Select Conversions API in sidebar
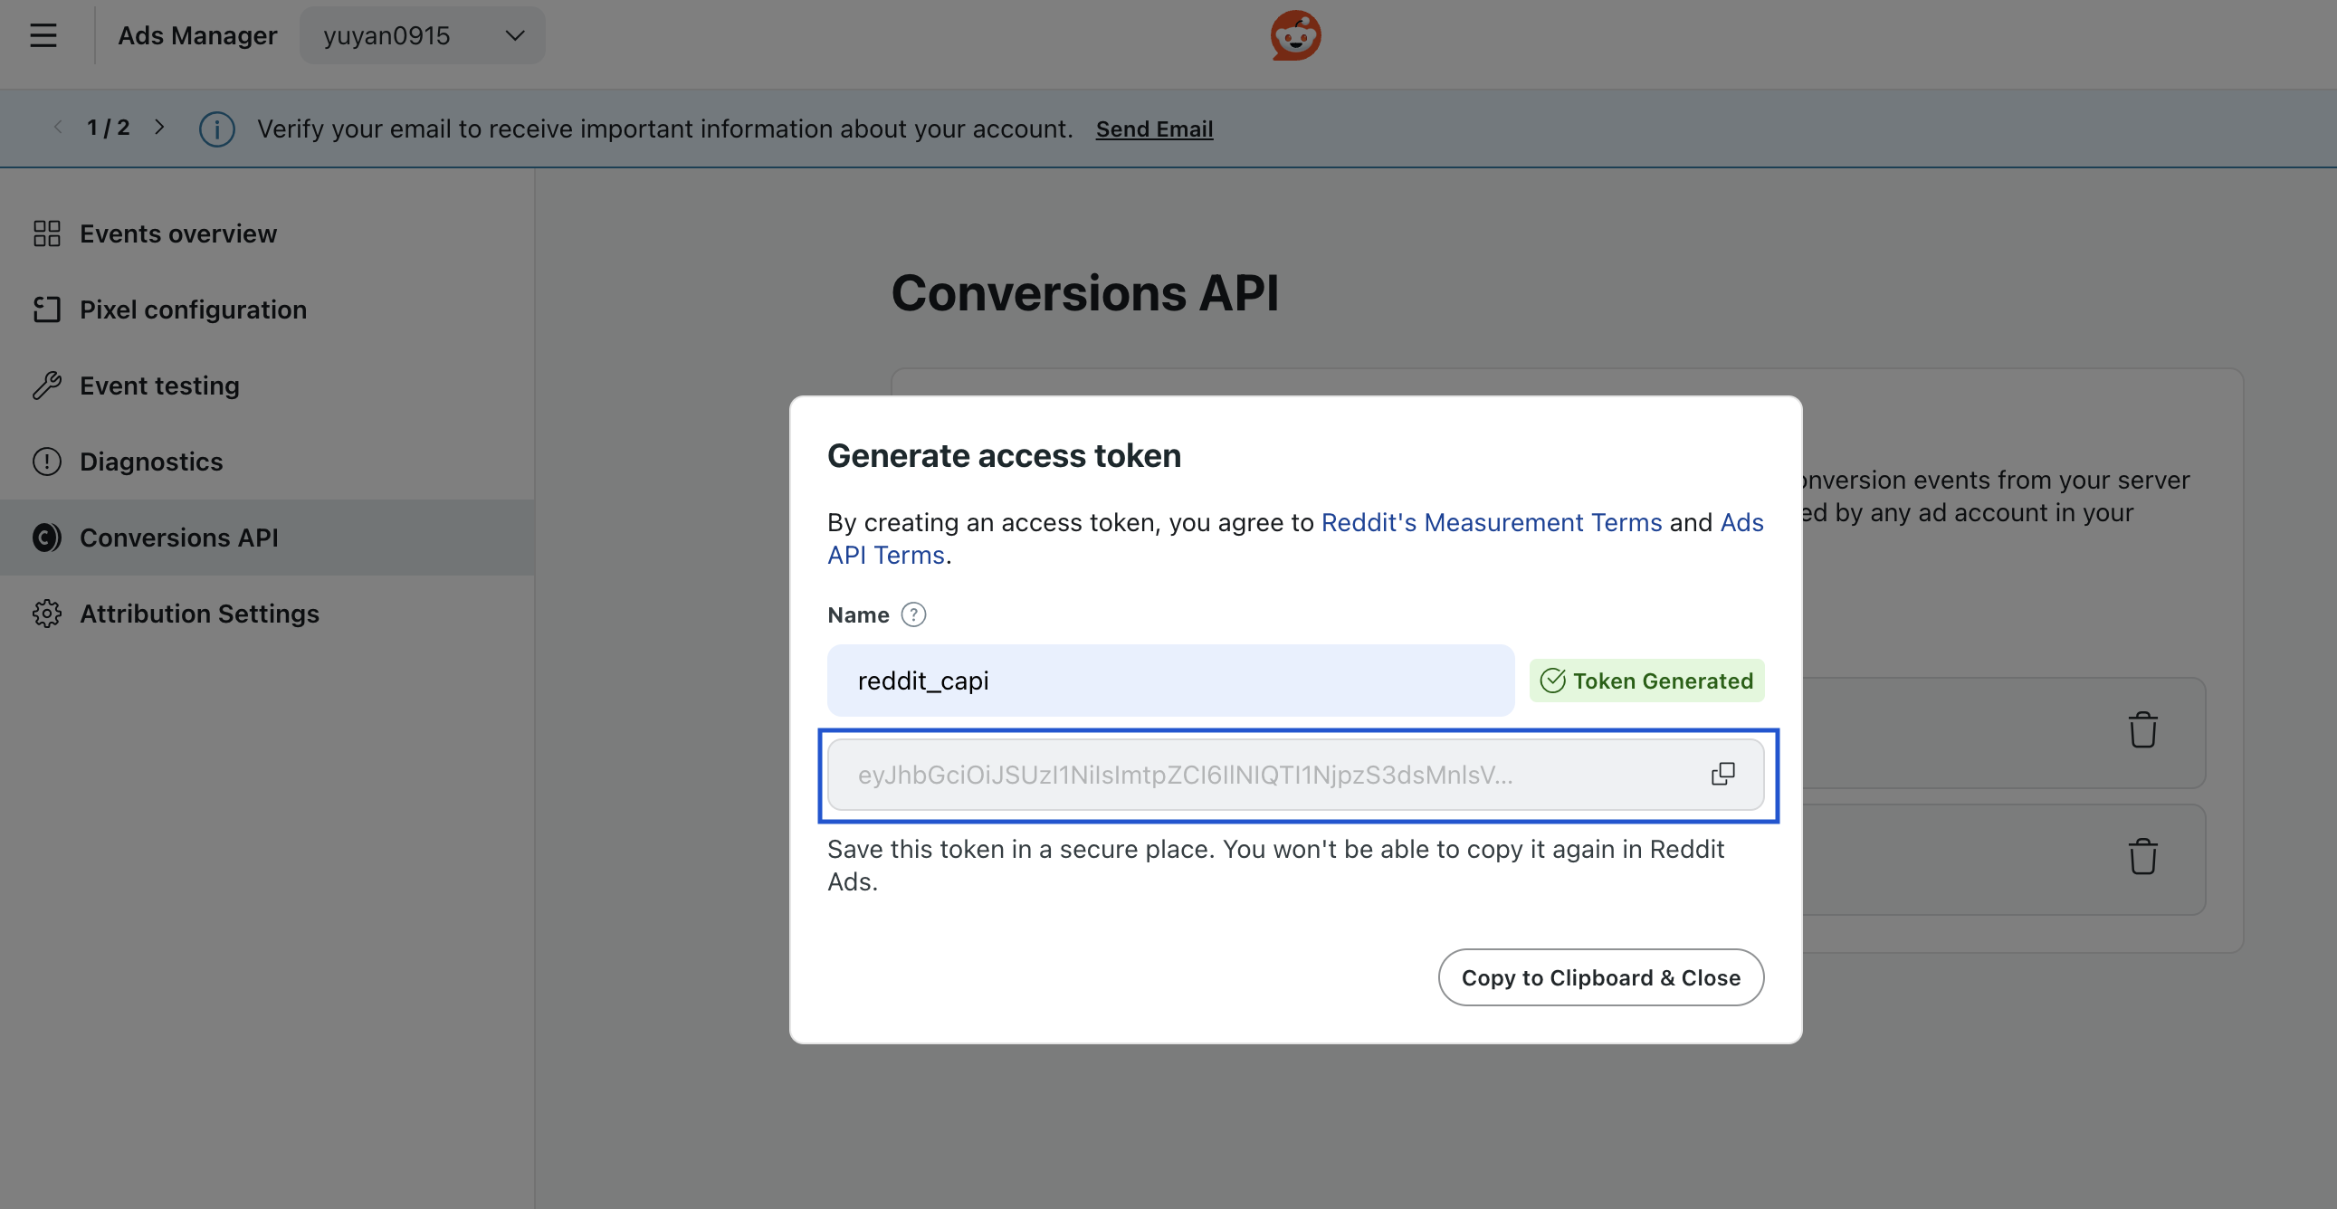Image resolution: width=2337 pixels, height=1209 pixels. pyautogui.click(x=267, y=538)
